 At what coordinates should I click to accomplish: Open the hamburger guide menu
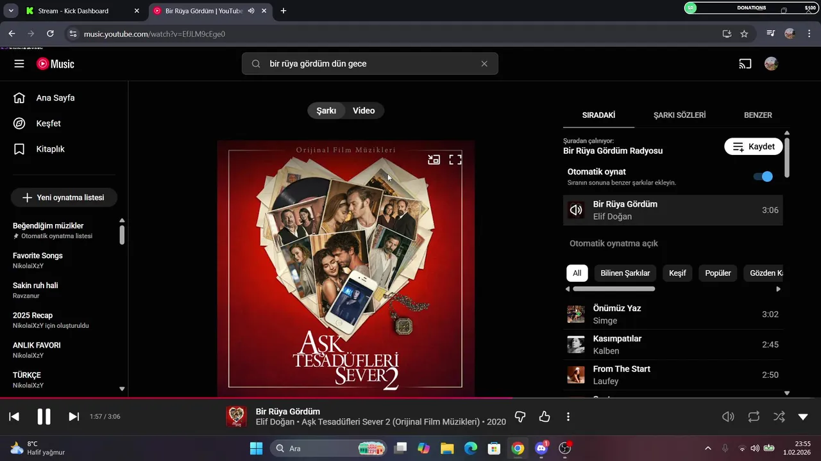[19, 64]
